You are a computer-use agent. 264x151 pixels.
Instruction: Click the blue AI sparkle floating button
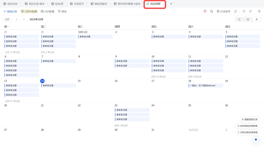pos(256,139)
